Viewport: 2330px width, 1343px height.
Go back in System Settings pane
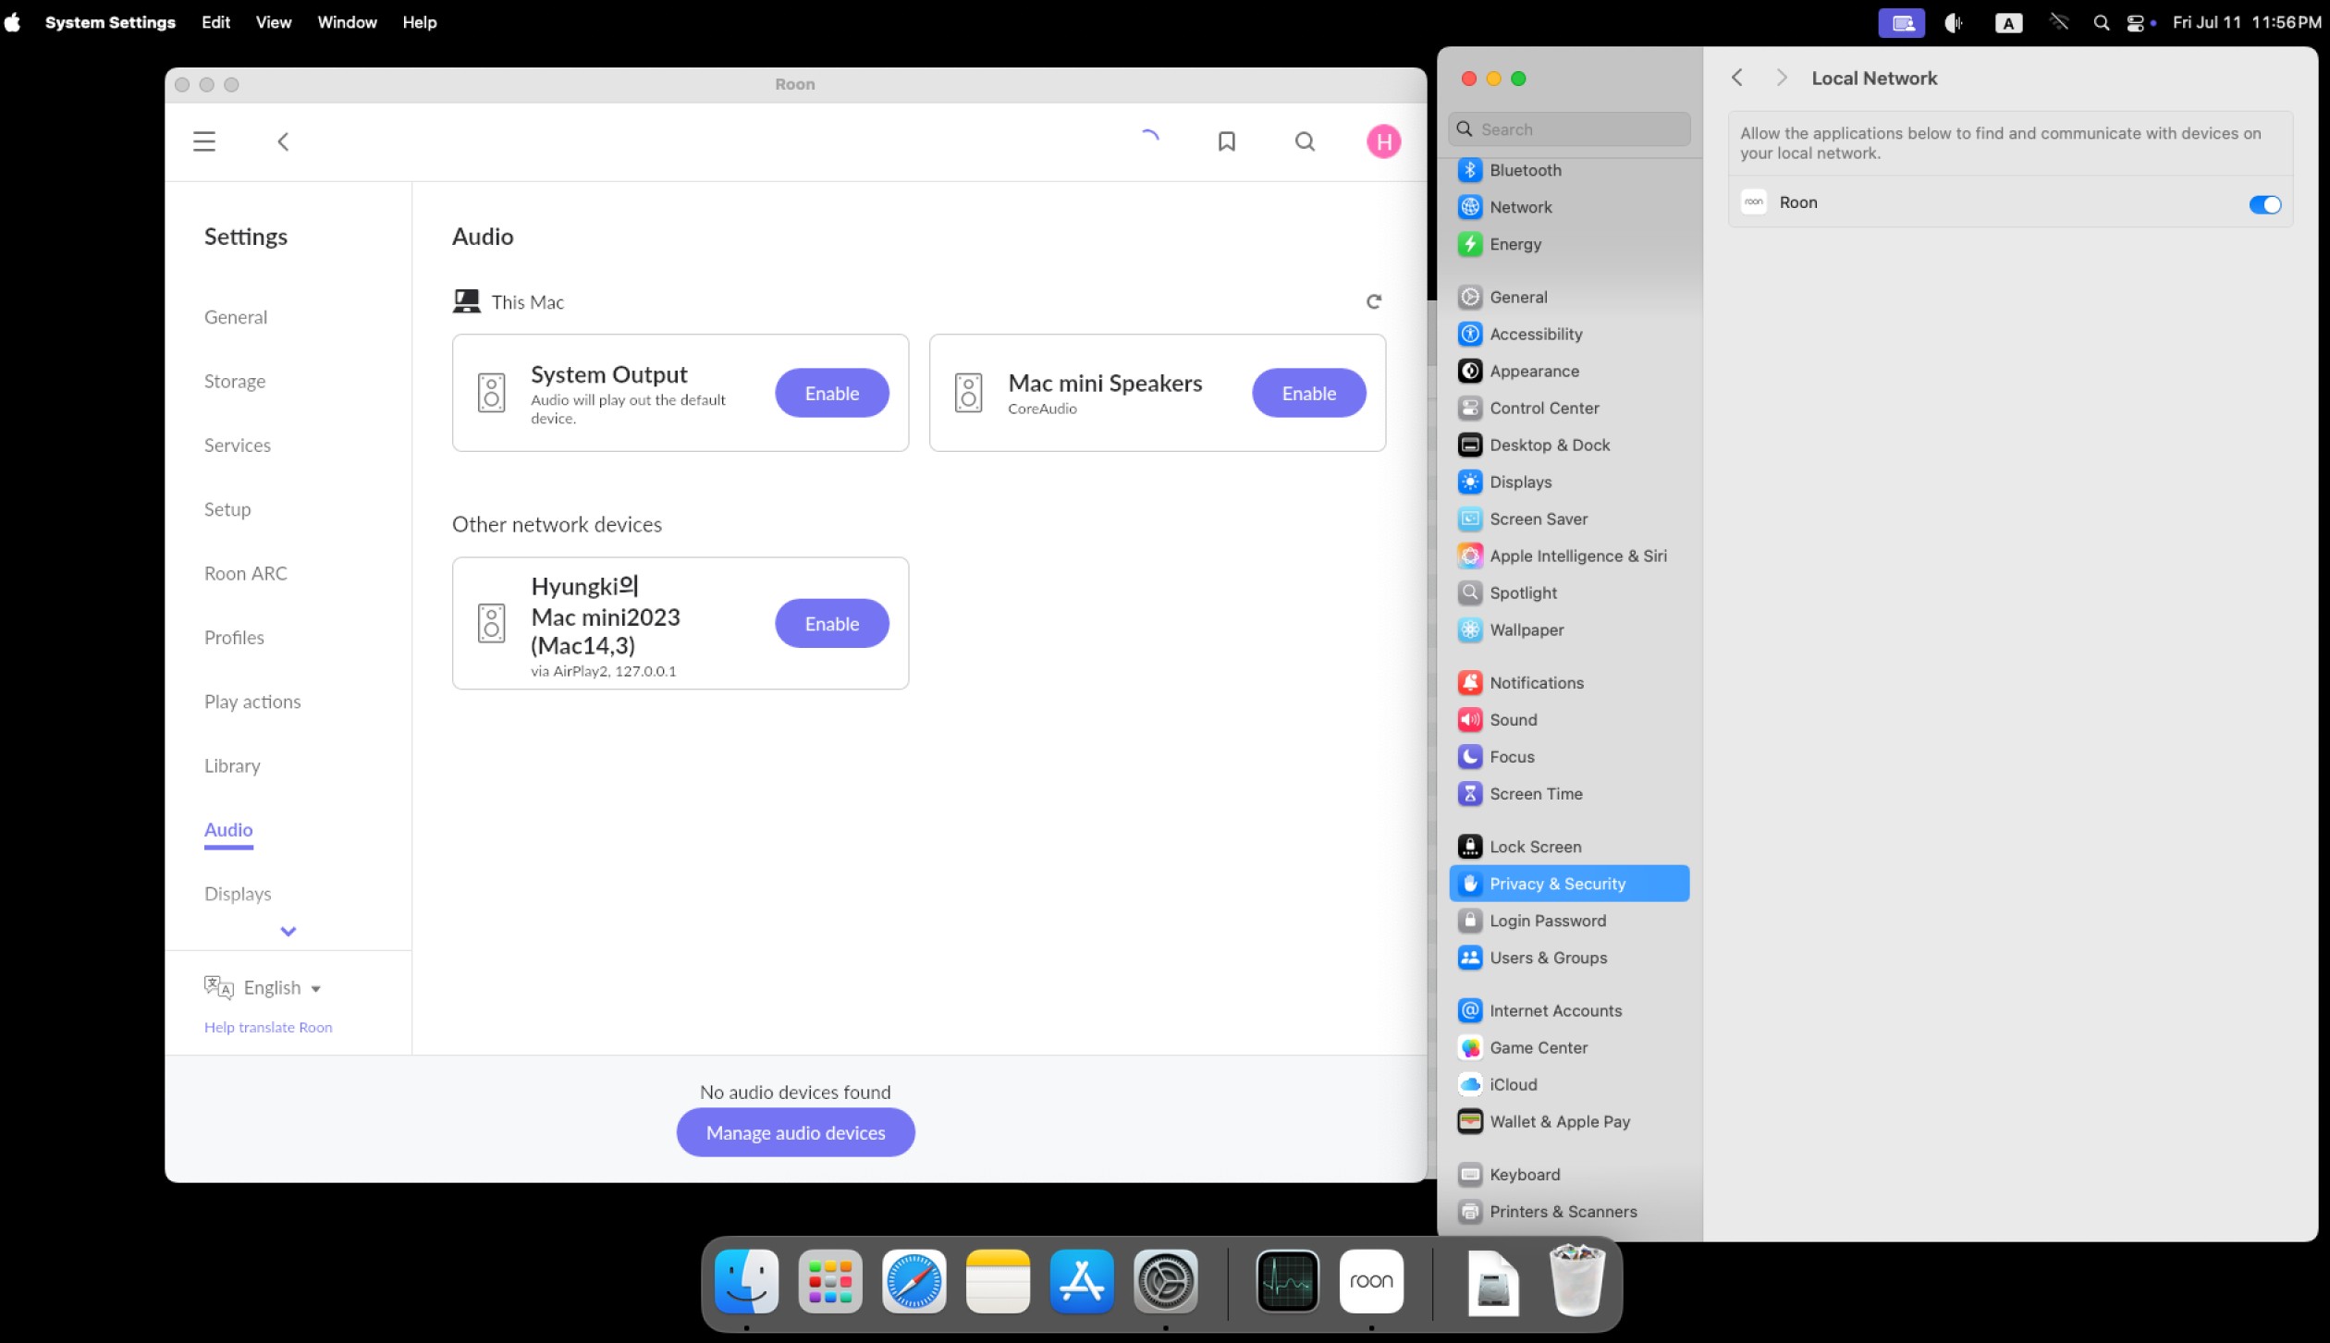tap(1737, 79)
